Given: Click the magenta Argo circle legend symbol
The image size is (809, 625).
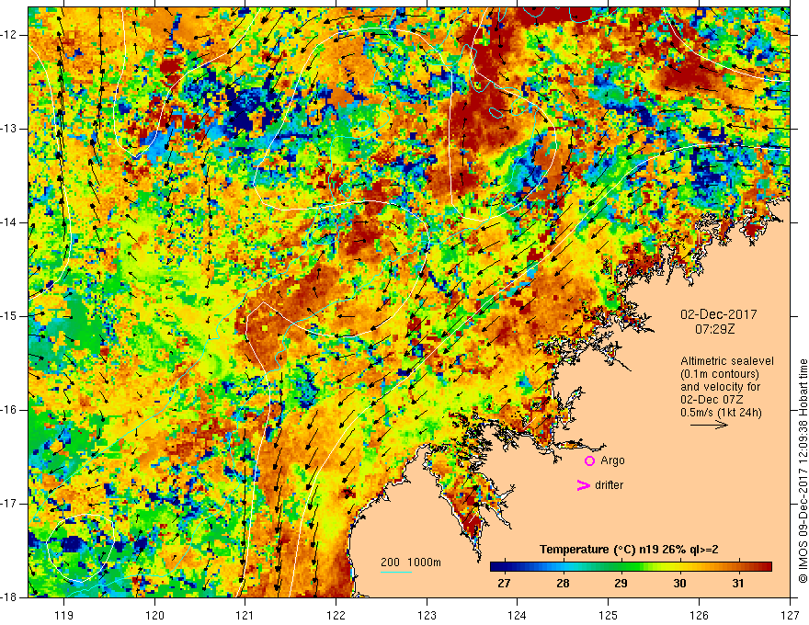Looking at the screenshot, I should [x=589, y=461].
